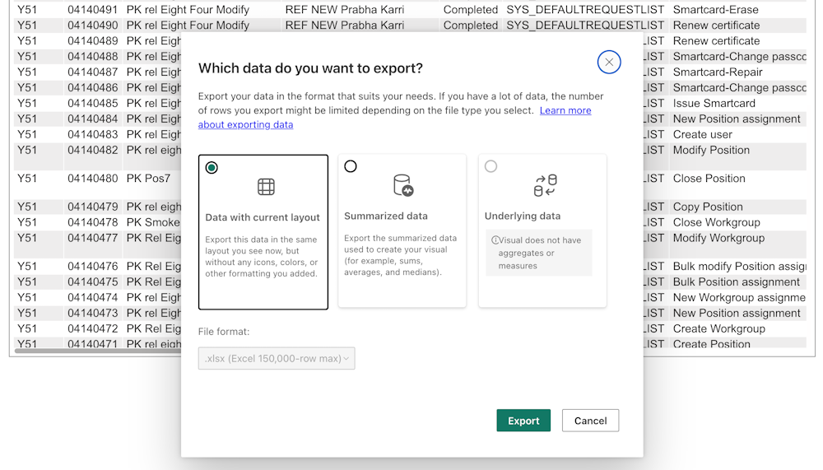Click 'File format:' label

224,332
